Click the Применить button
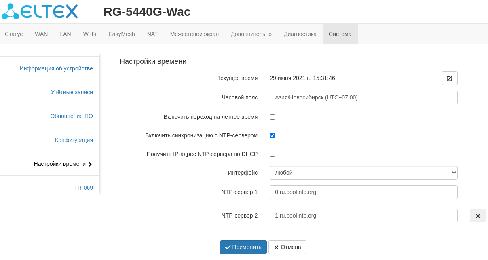Image resolution: width=488 pixels, height=260 pixels. point(243,247)
